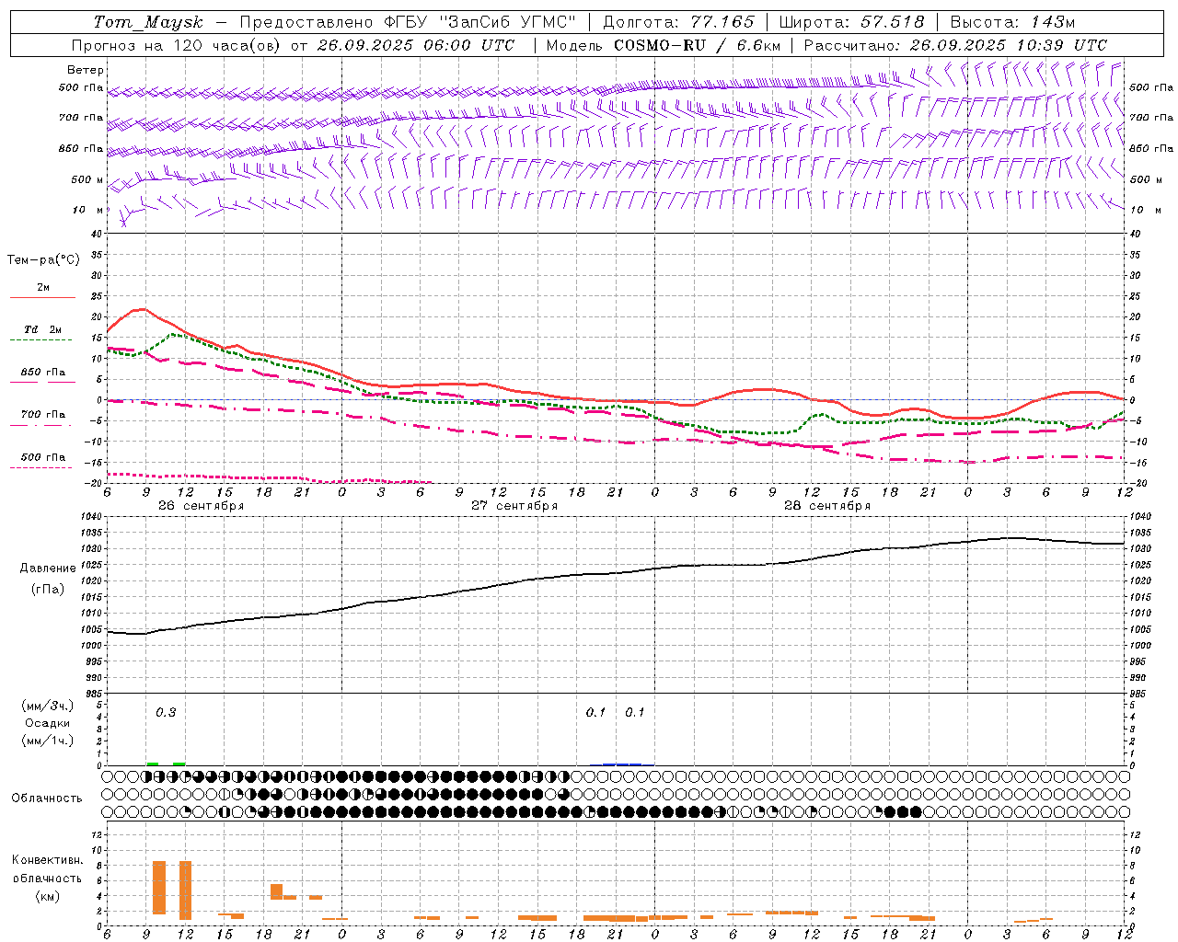Select the 27 сентября date label
Viewport: 1178px width, 942px height.
click(x=514, y=506)
